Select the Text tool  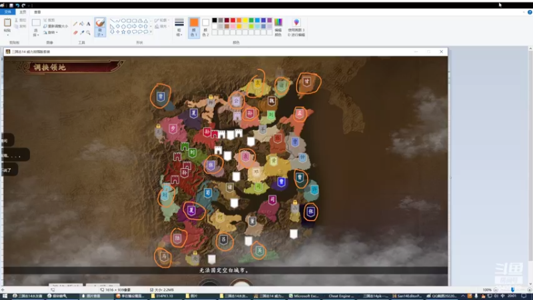[x=89, y=24]
